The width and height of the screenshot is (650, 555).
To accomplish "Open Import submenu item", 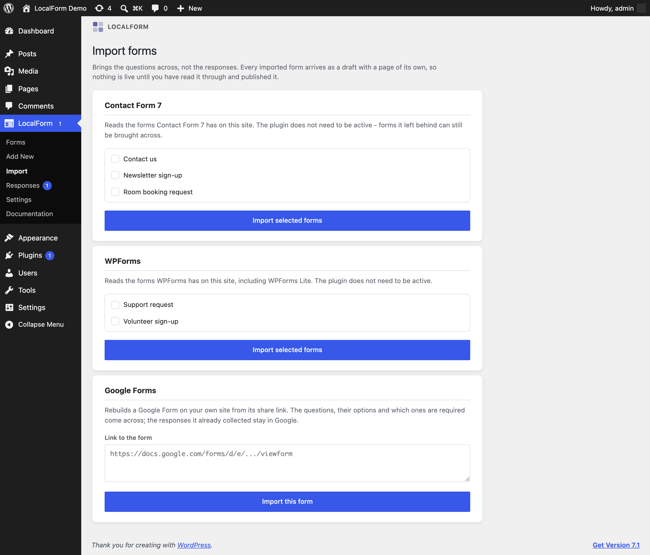I will click(17, 171).
